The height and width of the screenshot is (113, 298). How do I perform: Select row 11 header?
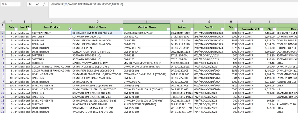pyautogui.click(x=3, y=63)
